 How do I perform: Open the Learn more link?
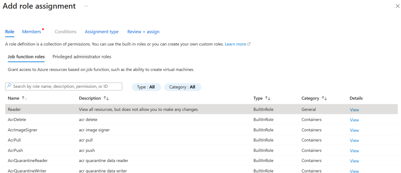point(235,44)
